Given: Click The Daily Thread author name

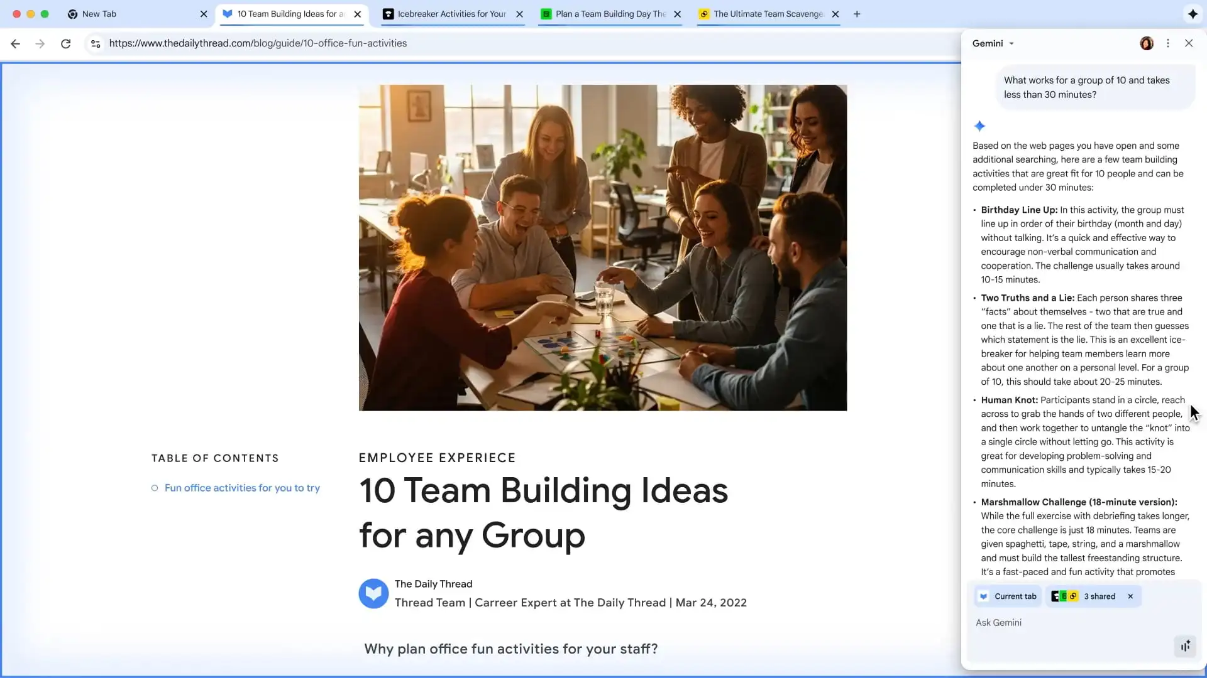Looking at the screenshot, I should (433, 584).
